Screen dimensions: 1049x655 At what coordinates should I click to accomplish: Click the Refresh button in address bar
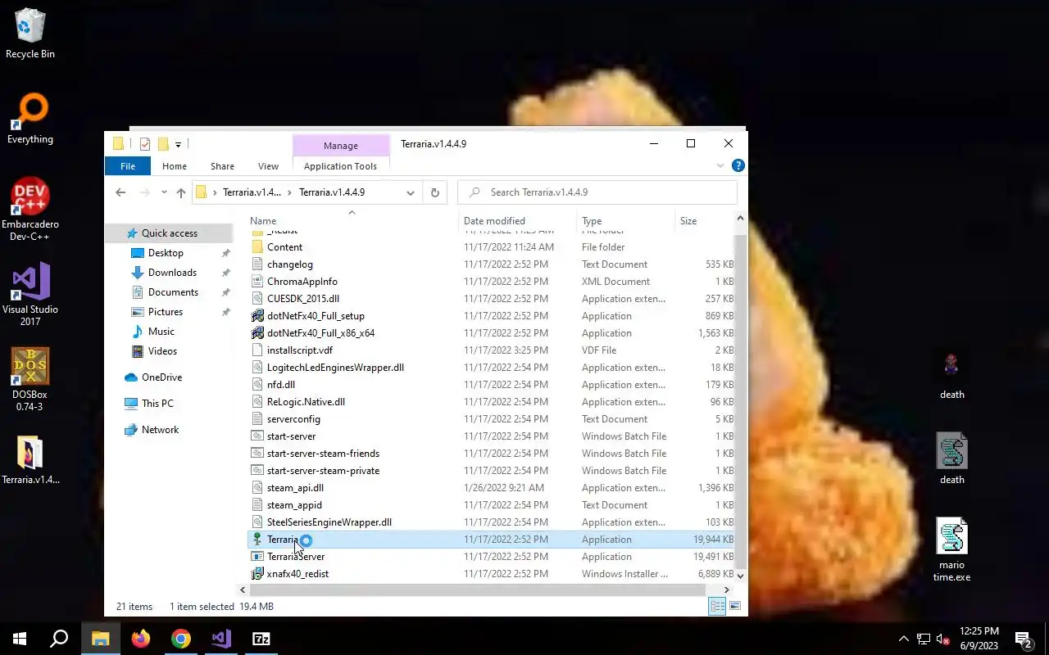tap(435, 192)
